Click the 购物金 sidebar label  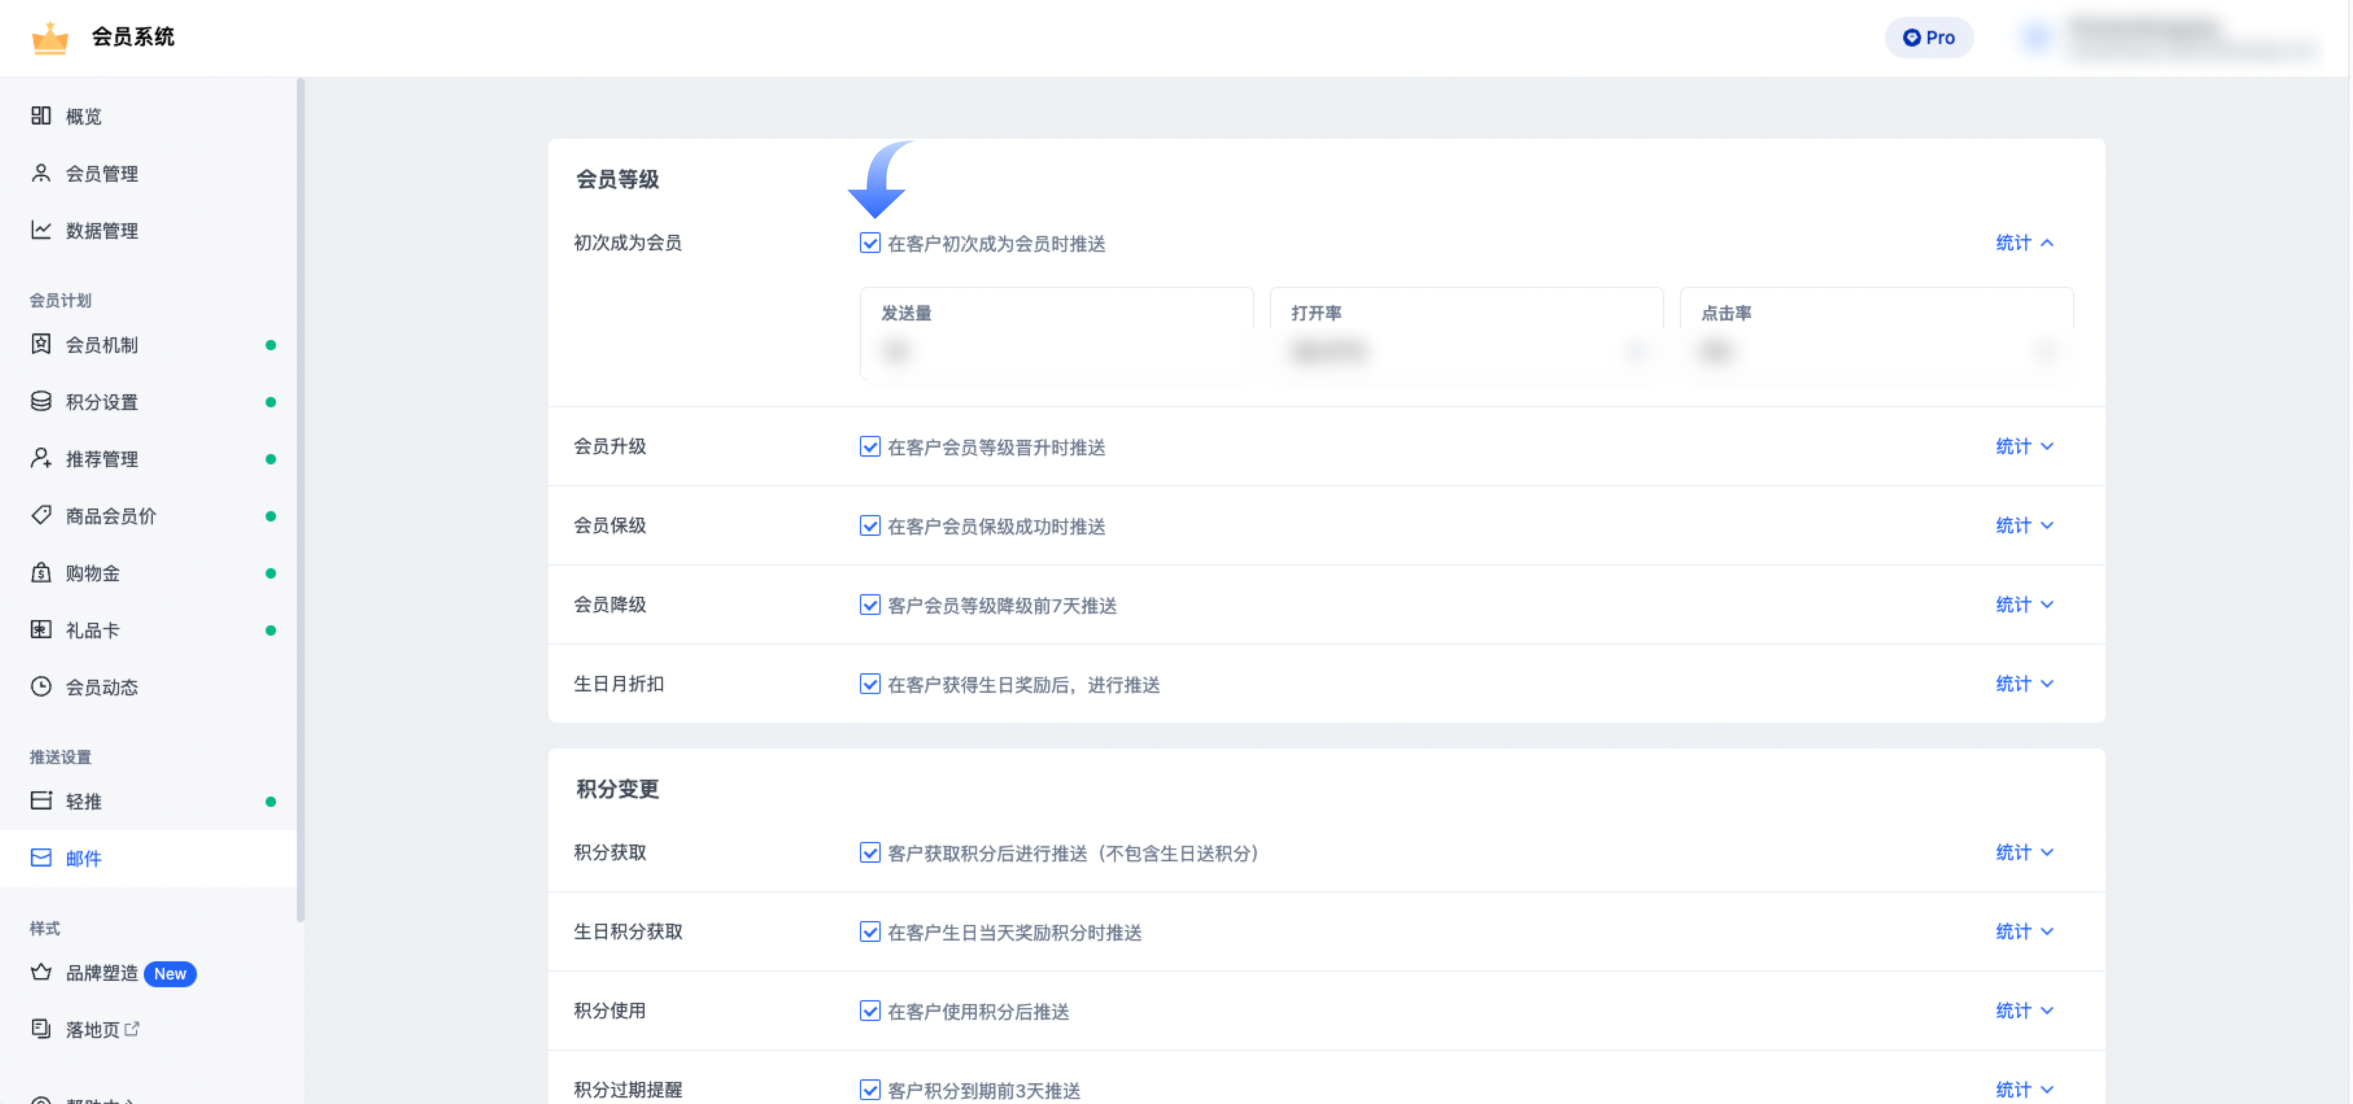coord(93,573)
